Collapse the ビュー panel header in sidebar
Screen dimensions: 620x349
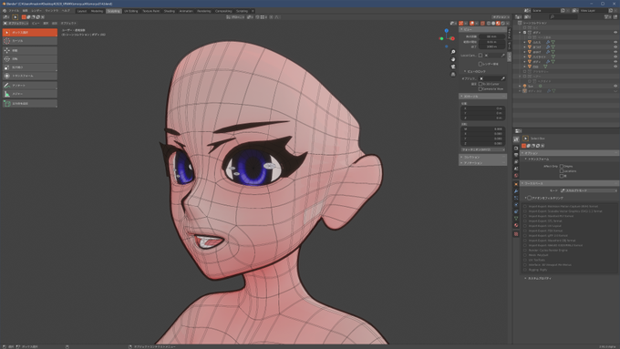[x=483, y=29]
